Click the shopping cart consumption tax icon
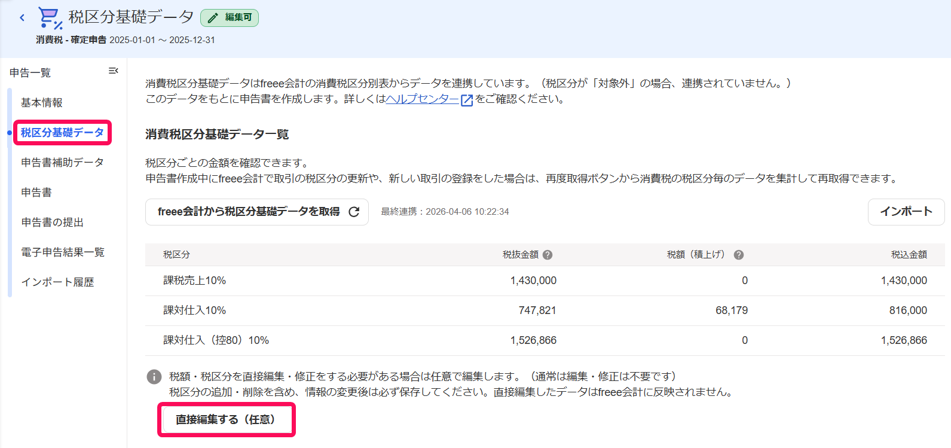Screen dimensions: 951x448 point(50,18)
